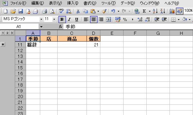Viewport: 193px width, 115px height.
Task: Apply fill color with paint bucket
Action: pos(185,19)
